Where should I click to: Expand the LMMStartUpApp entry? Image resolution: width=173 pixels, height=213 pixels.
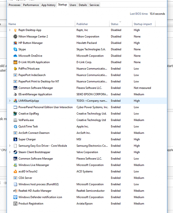pos(10,101)
